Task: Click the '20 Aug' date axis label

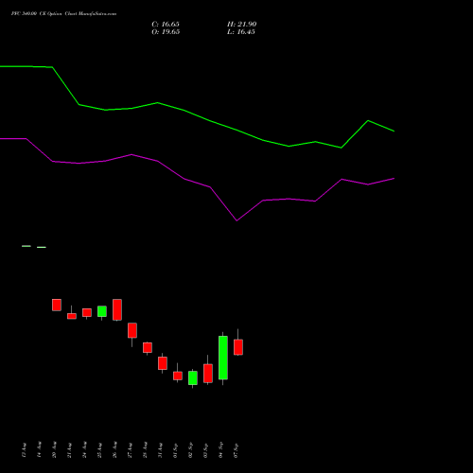Action: point(54,450)
